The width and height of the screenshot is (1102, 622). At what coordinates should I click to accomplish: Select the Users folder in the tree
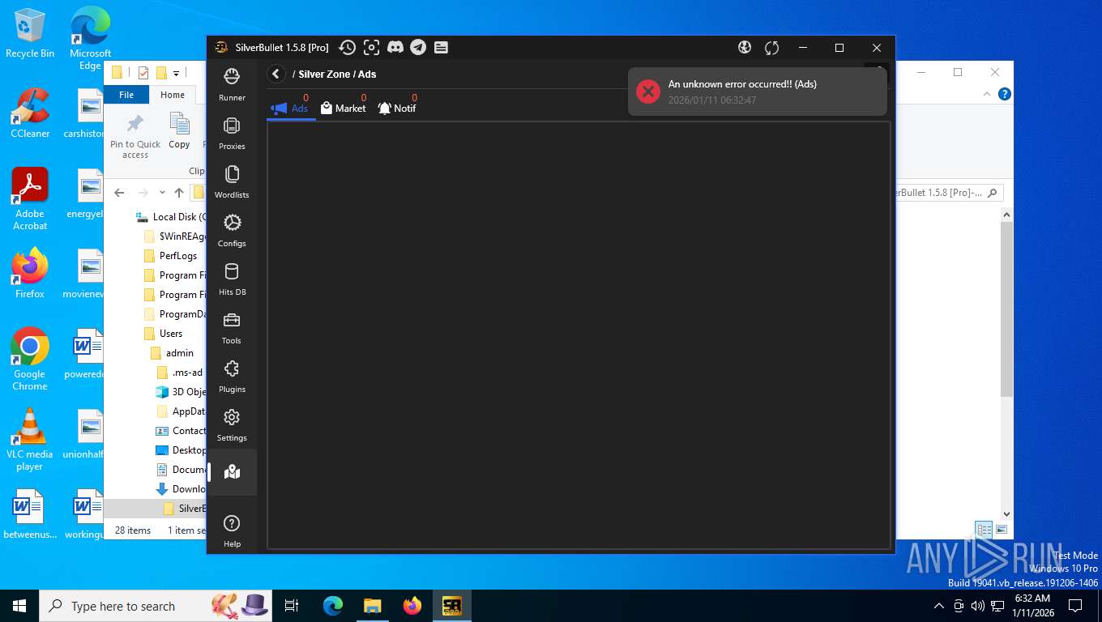pyautogui.click(x=163, y=334)
